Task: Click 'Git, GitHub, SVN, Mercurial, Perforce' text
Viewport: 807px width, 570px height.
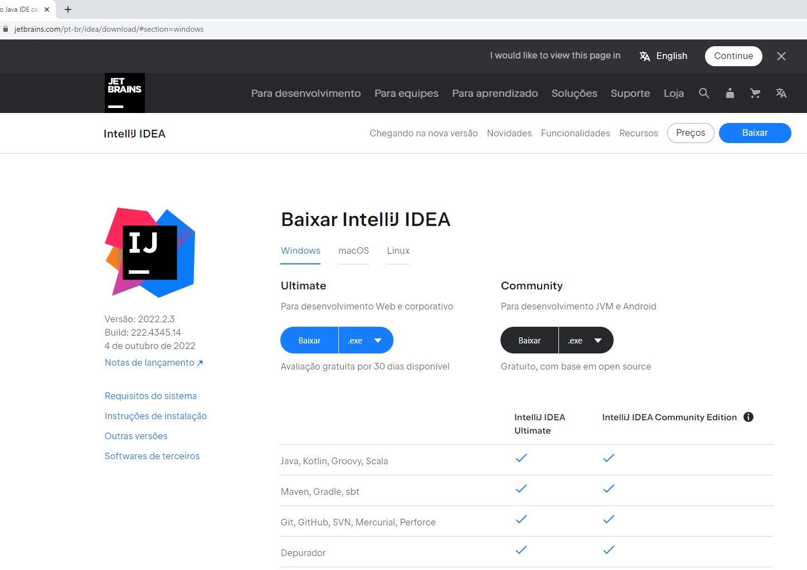Action: point(358,523)
